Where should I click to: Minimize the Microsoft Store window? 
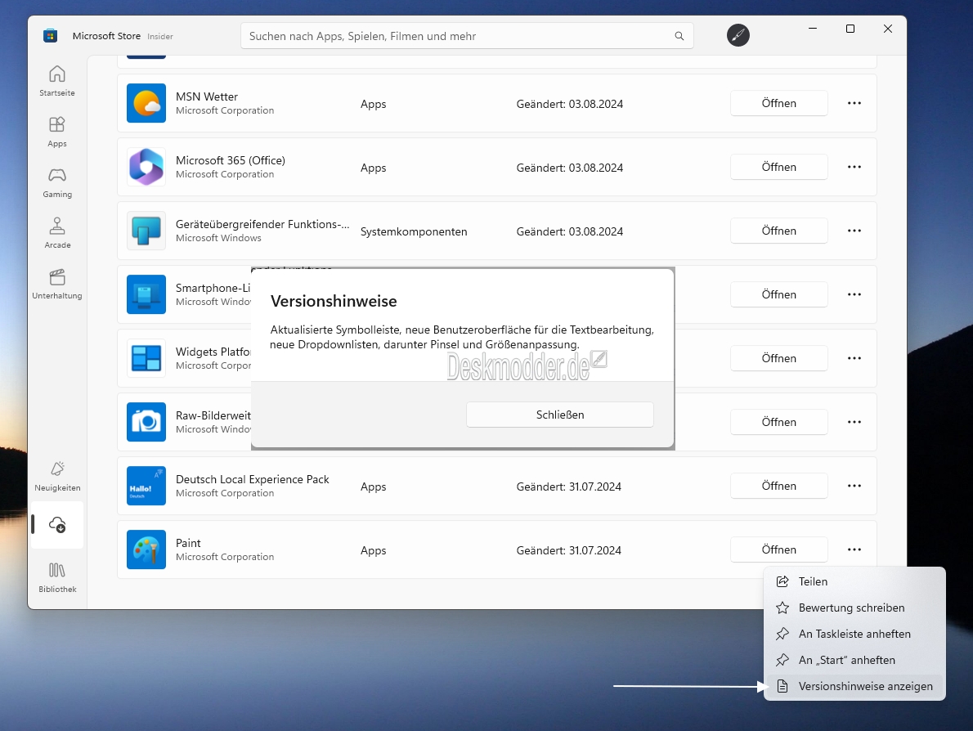pyautogui.click(x=812, y=29)
